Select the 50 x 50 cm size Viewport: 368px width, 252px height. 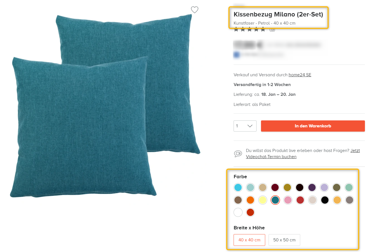coord(284,240)
